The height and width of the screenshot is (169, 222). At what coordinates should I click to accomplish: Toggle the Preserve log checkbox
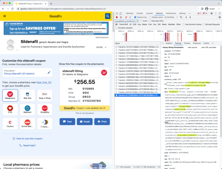click(135, 17)
